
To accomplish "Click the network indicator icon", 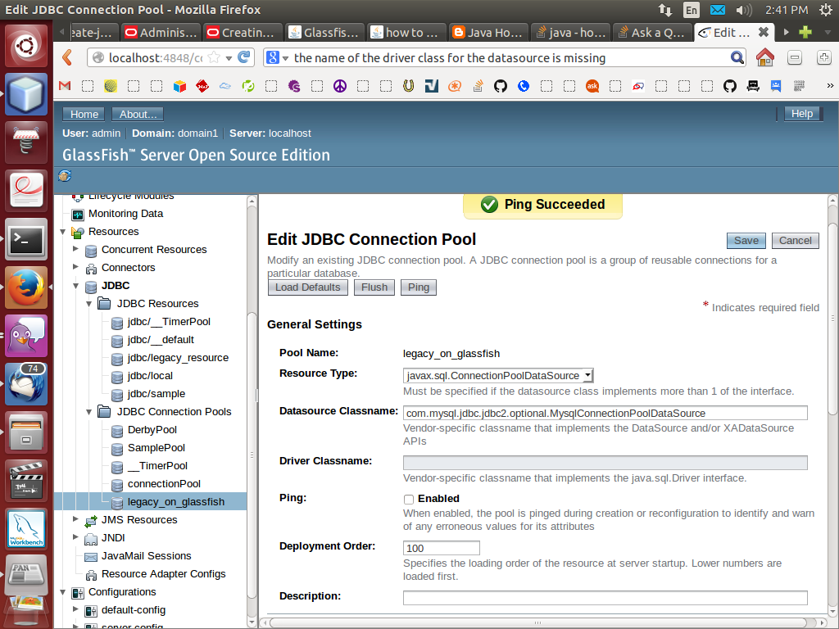I will [665, 10].
